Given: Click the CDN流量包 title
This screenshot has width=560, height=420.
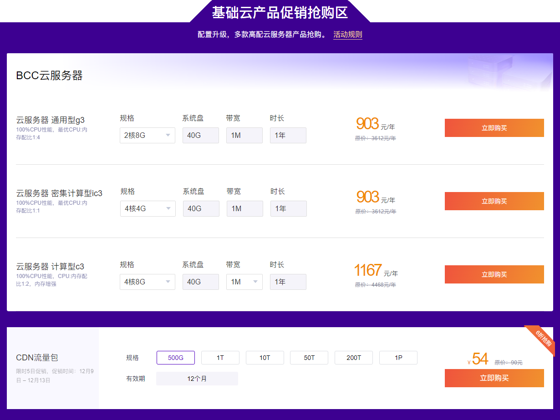Looking at the screenshot, I should 37,358.
